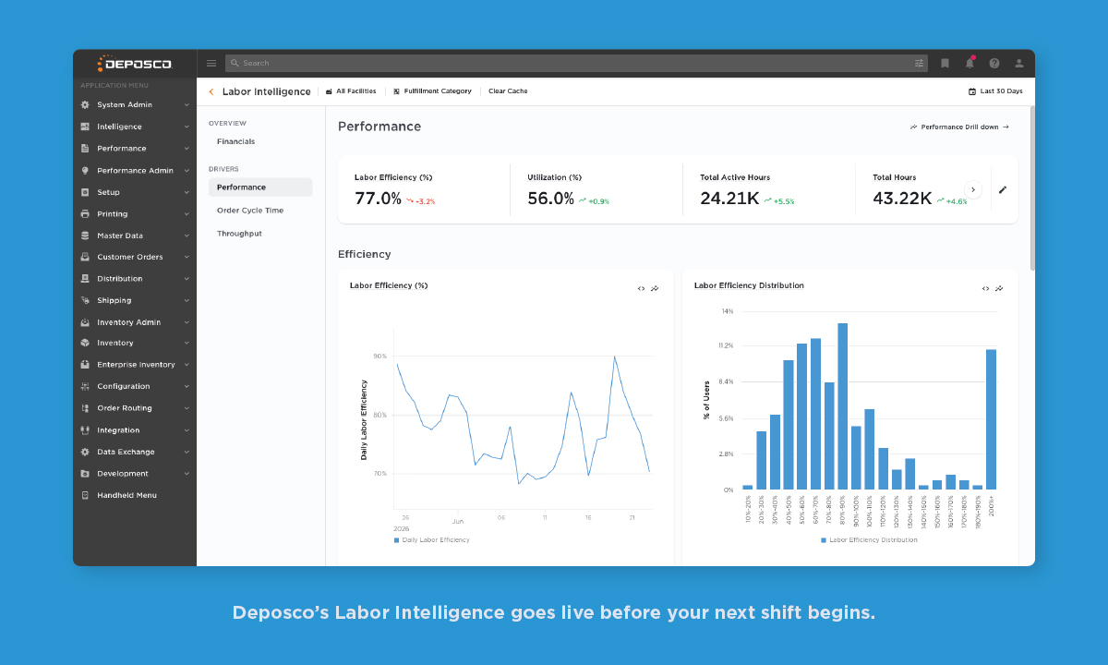Toggle the Daily Labor Efficiency legend entry
This screenshot has height=665, width=1108.
[x=432, y=540]
